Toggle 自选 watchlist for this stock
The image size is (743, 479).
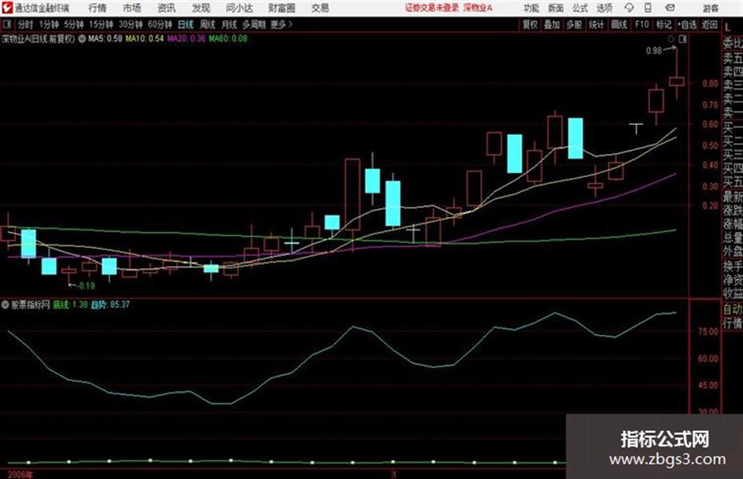click(686, 24)
